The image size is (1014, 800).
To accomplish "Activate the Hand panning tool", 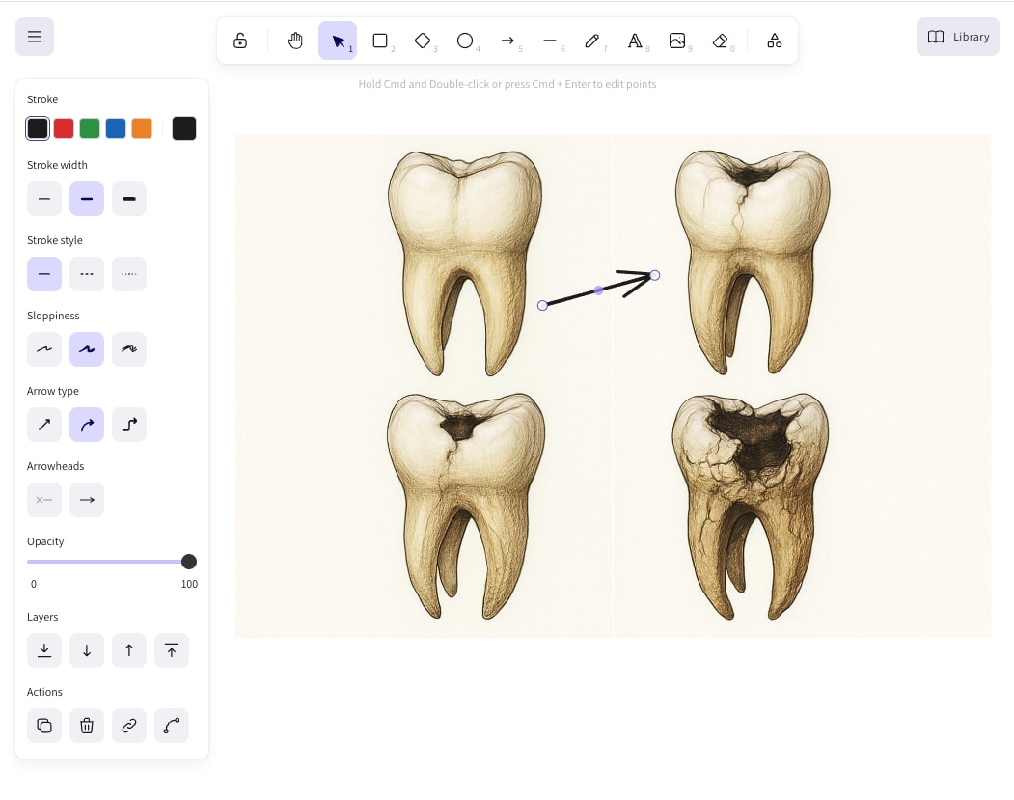I will (x=295, y=41).
